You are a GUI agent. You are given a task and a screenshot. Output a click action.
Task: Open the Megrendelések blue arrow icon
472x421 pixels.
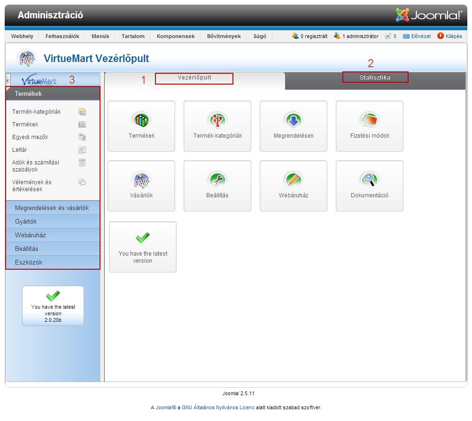(294, 120)
